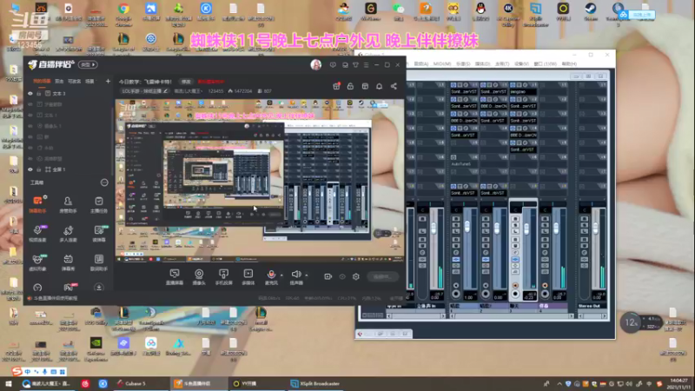Open the room name dropdown next to the category
This screenshot has height=391, width=695.
(x=189, y=91)
